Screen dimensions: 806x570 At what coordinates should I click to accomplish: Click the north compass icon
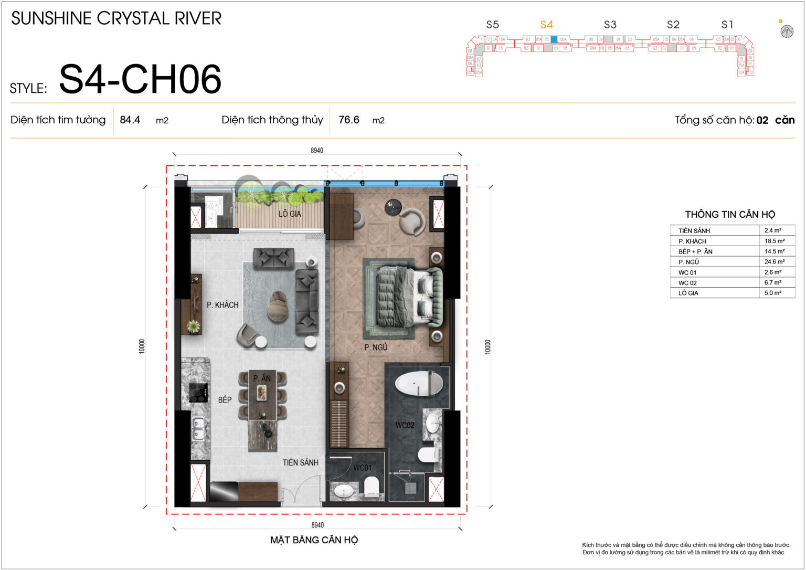tap(787, 31)
